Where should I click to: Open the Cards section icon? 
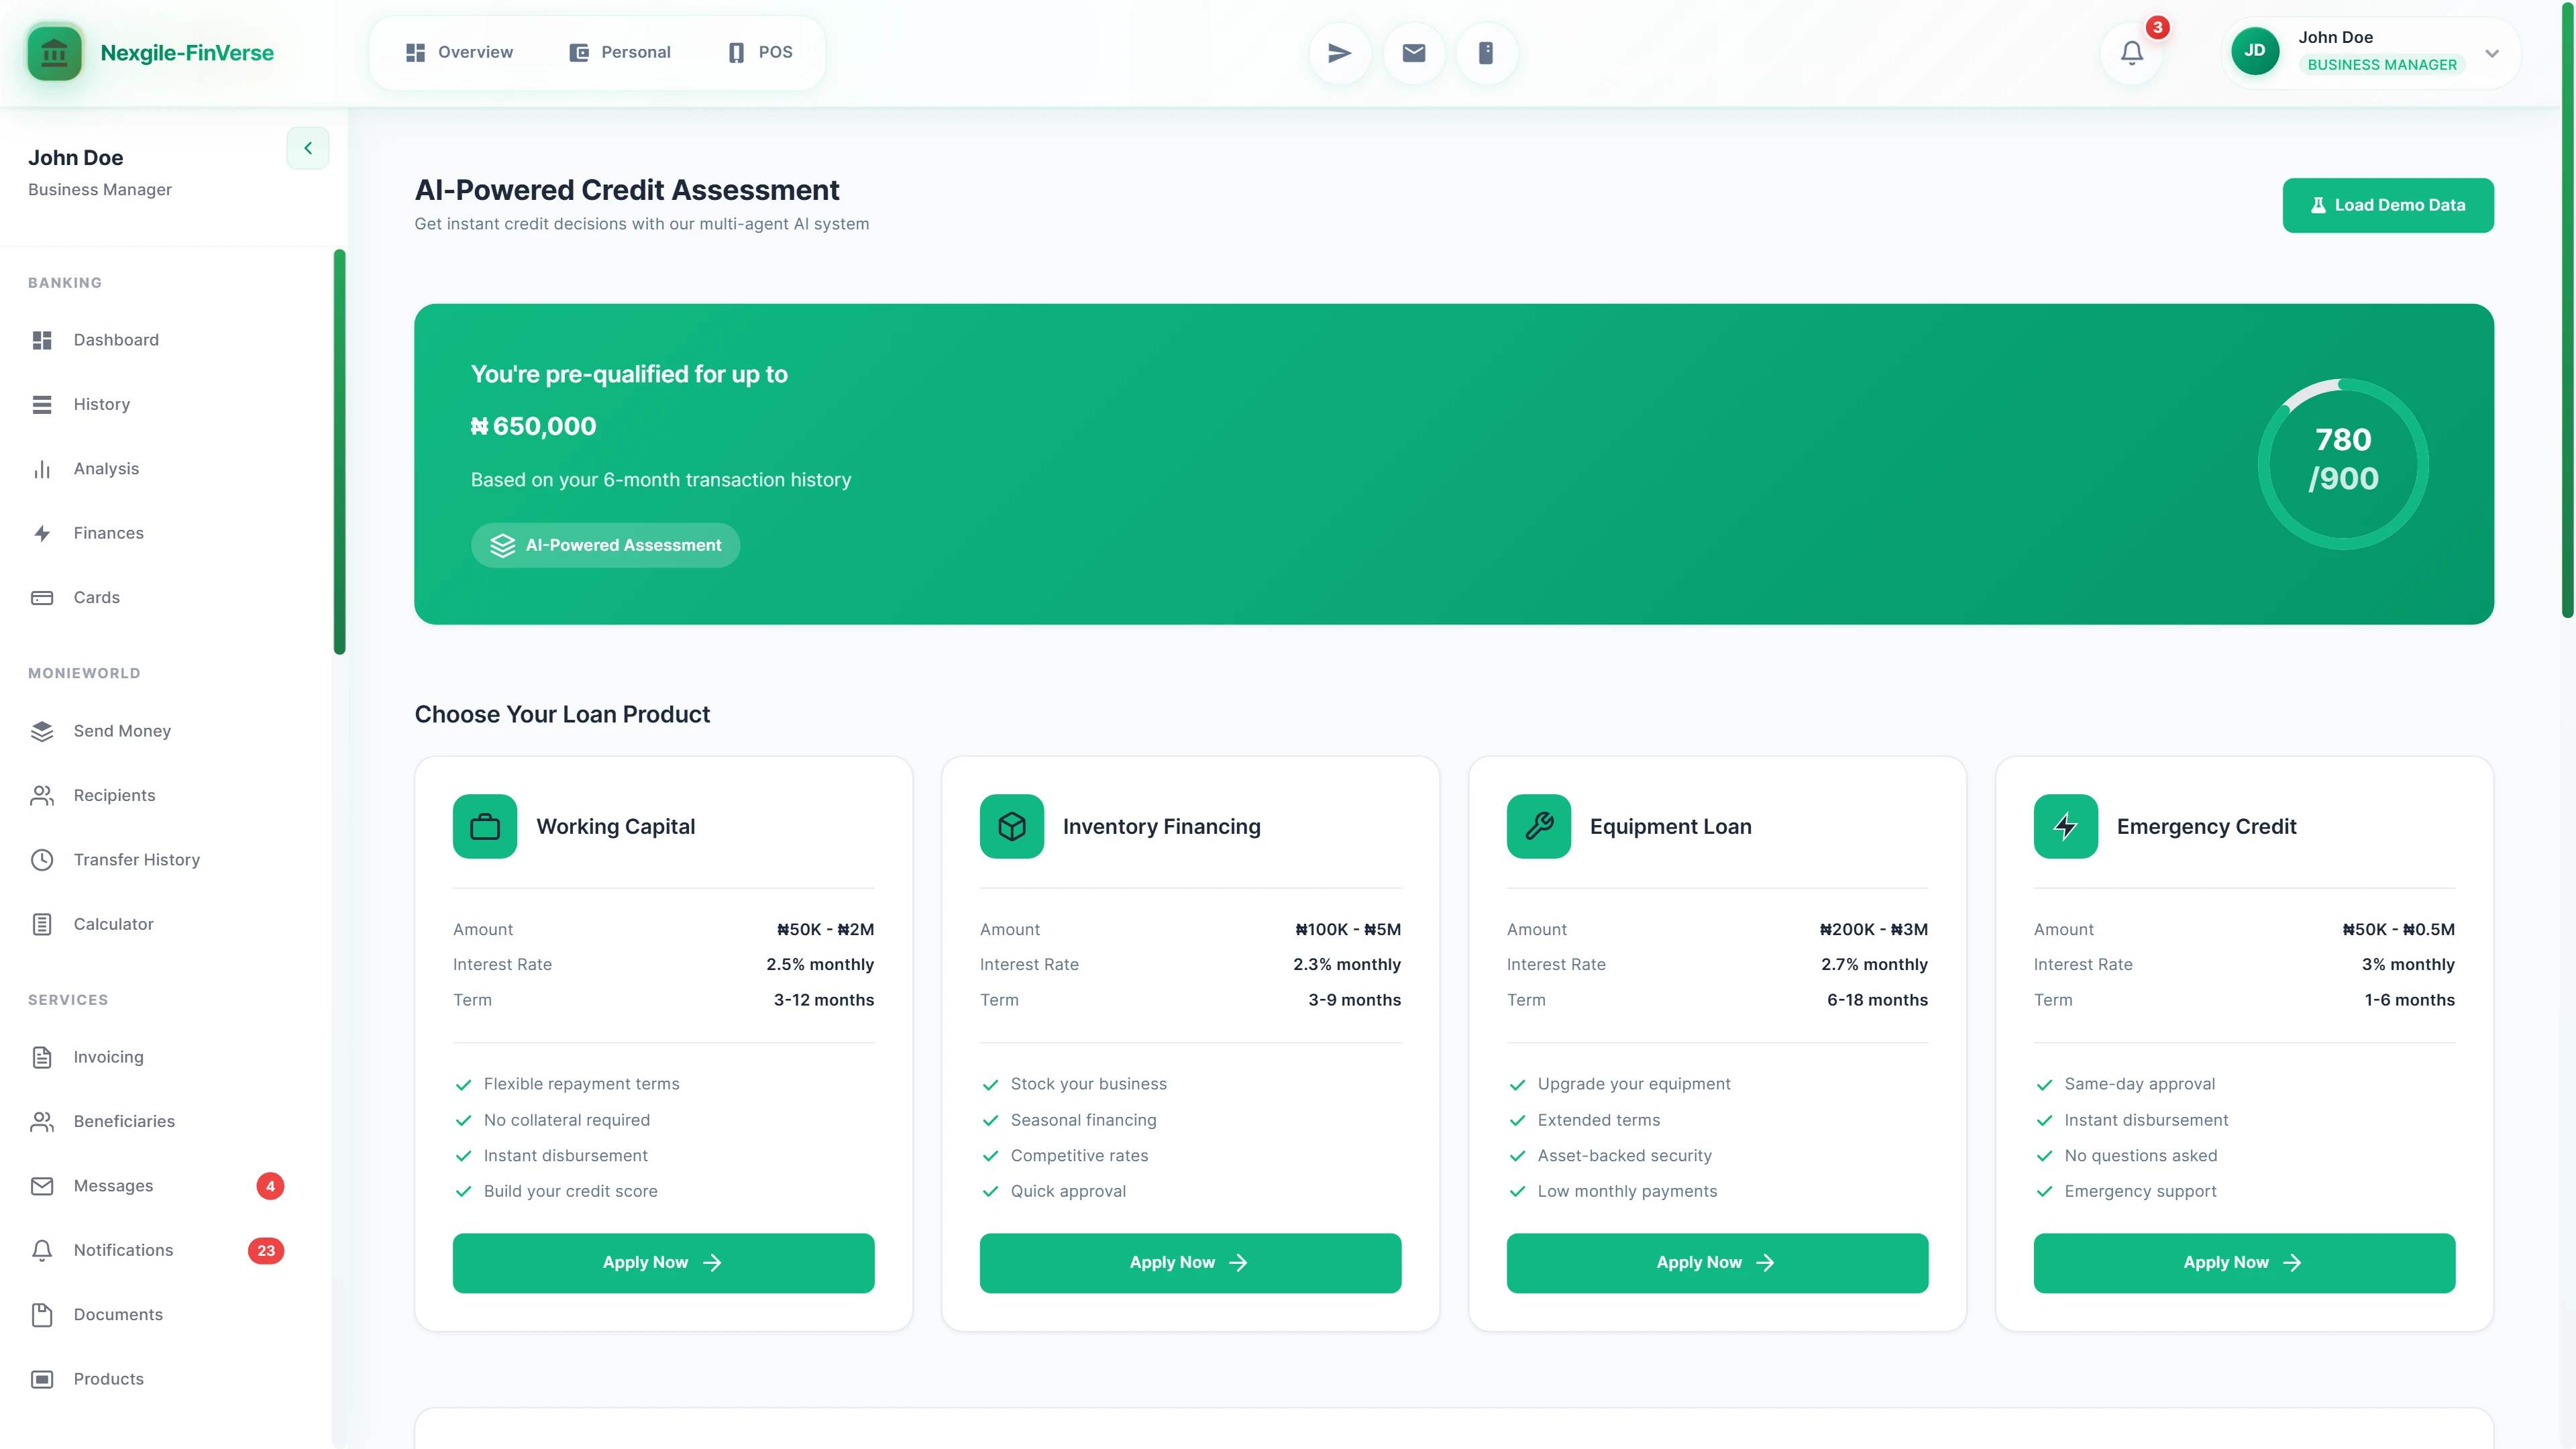click(42, 597)
